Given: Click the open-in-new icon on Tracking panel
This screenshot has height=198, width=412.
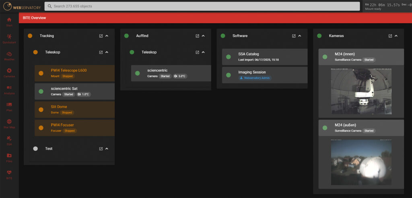Looking at the screenshot, I should point(101,36).
